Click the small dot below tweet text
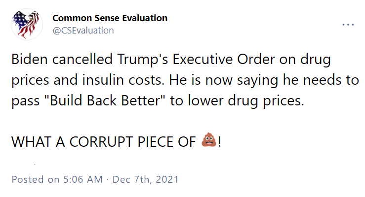The height and width of the screenshot is (197, 365). (35, 164)
